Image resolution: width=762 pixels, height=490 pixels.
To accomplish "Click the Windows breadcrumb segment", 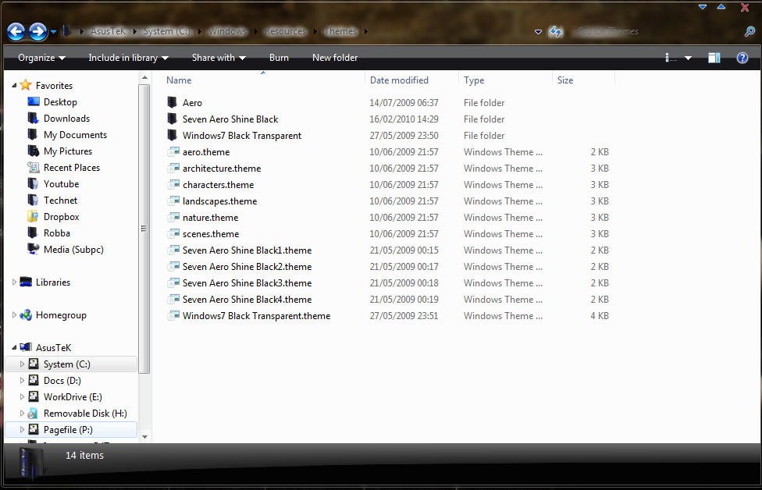I will [x=227, y=31].
